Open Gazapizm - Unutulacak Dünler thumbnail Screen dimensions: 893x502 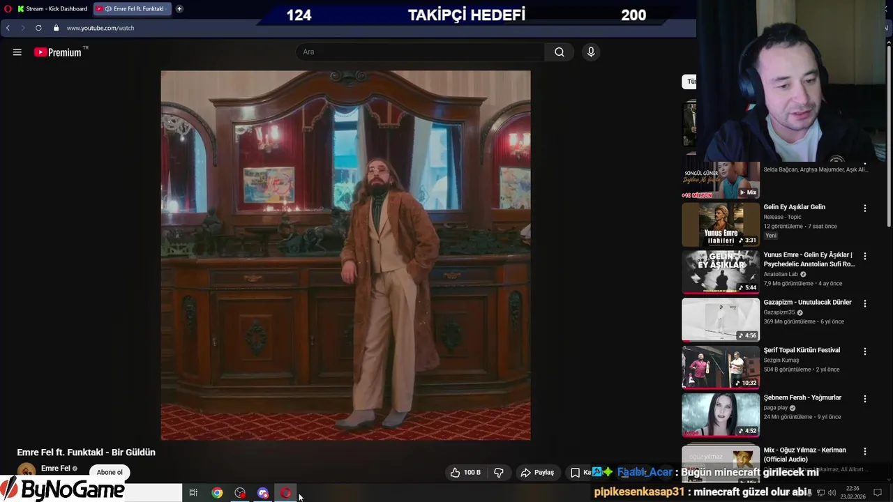coord(721,320)
